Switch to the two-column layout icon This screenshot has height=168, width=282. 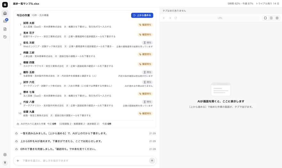(x=271, y=18)
